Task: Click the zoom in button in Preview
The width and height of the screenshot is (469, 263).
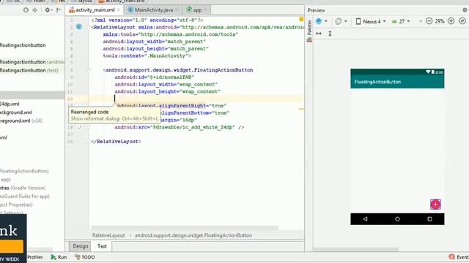Action: point(451,21)
